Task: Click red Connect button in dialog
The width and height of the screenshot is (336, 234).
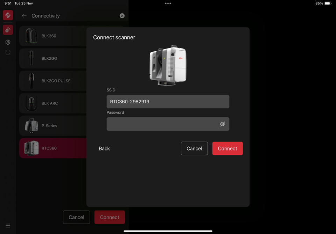Action: 227,148
